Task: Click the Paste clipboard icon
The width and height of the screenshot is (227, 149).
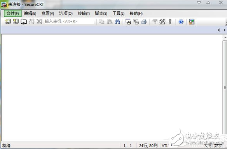Action: 110,22
